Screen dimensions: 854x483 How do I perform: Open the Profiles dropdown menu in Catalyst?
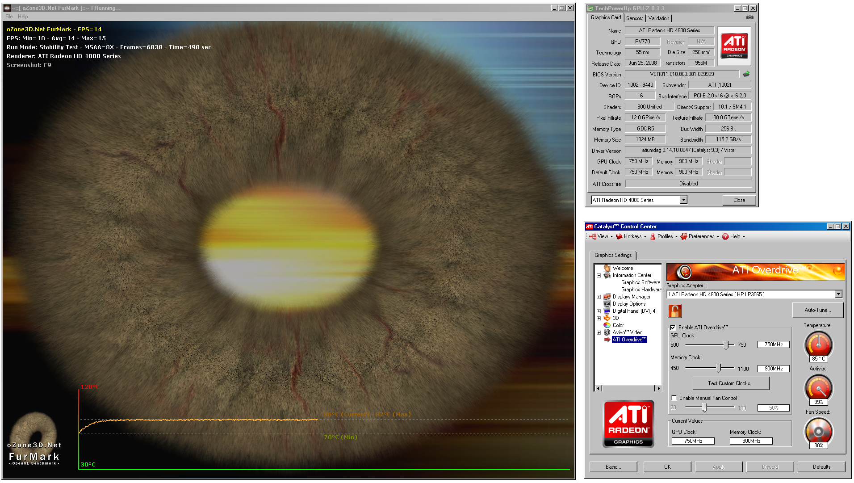[x=665, y=236]
